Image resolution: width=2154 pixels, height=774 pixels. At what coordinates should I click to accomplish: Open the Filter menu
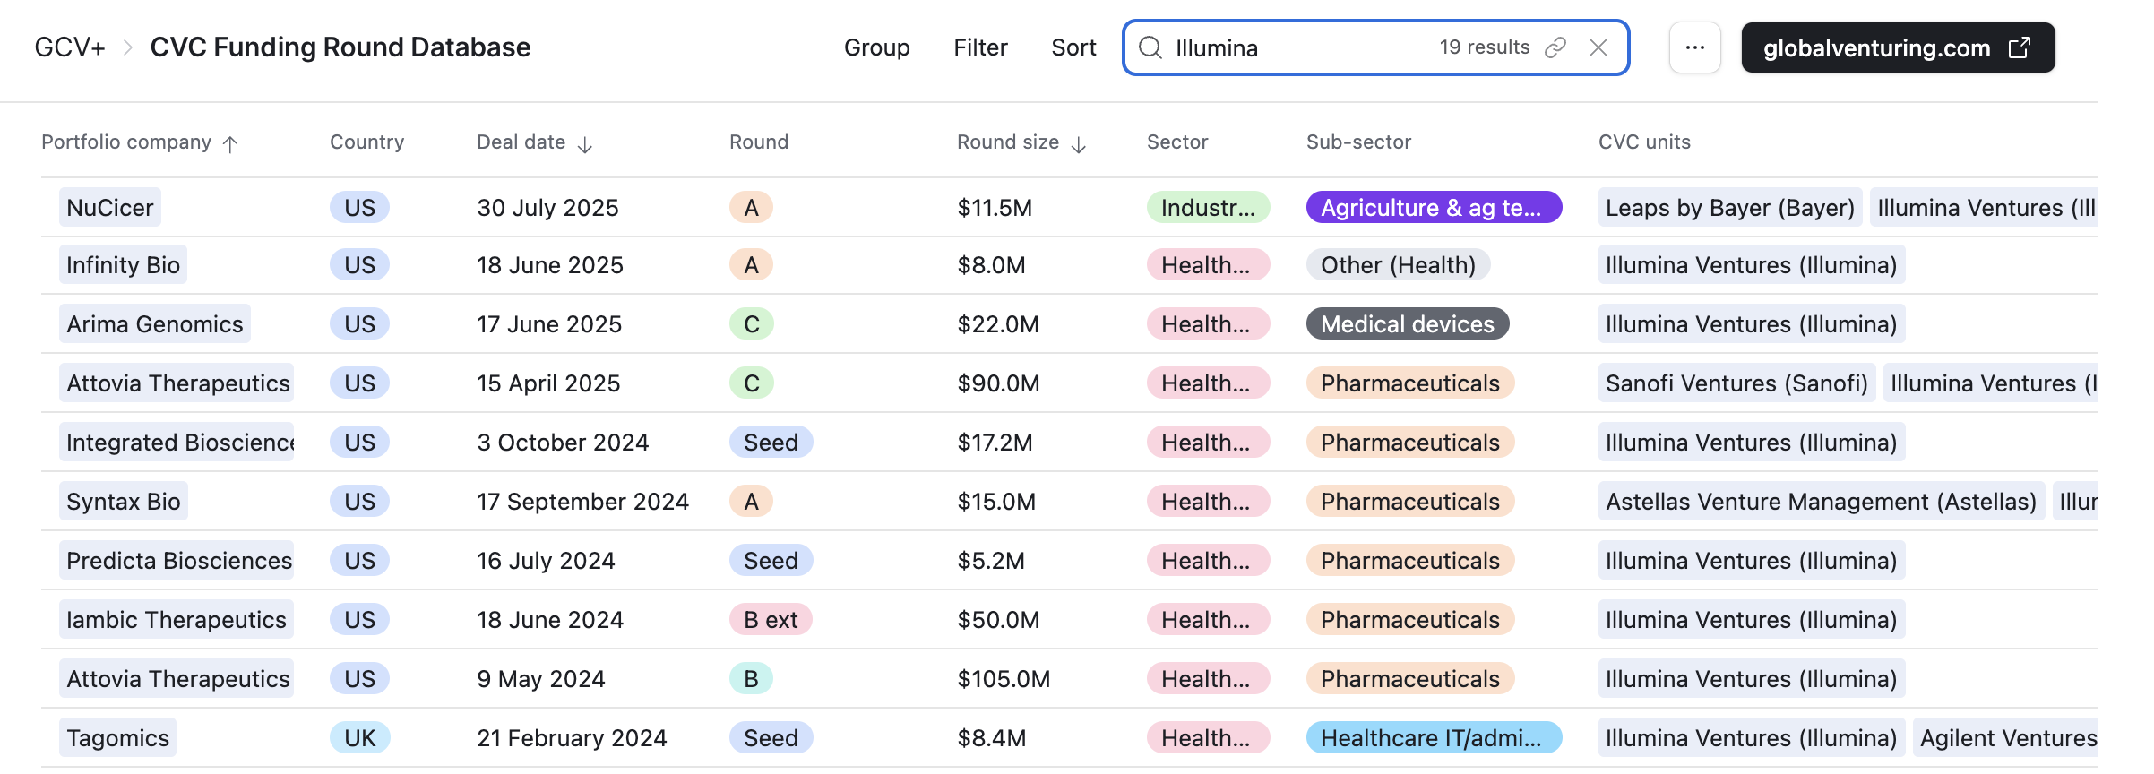[x=980, y=47]
